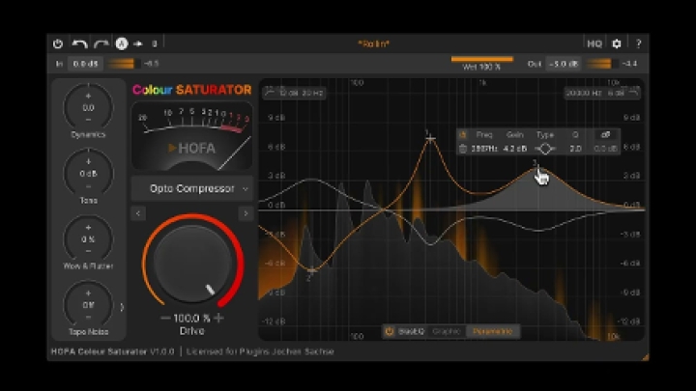The height and width of the screenshot is (391, 696).
Task: Toggle the band power icon in EQ popup
Action: click(463, 135)
